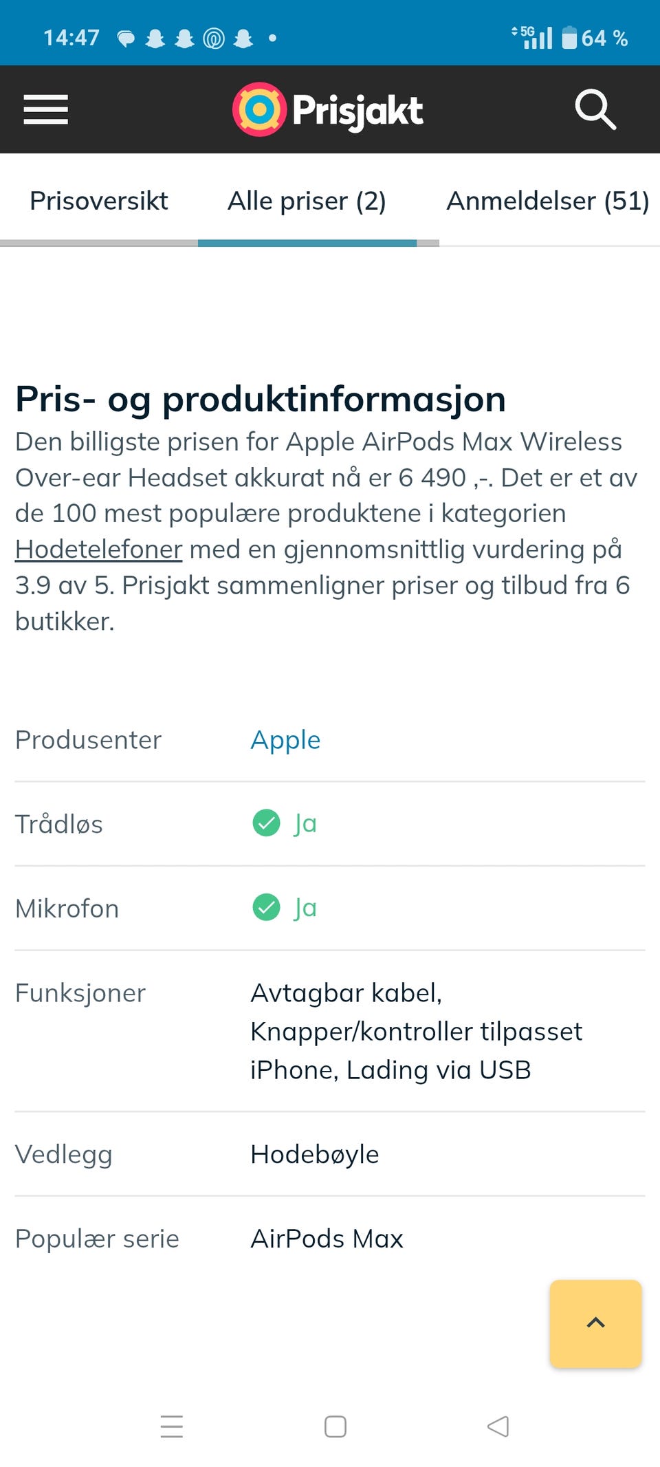Open the Anmeldelser (51) tab
The width and height of the screenshot is (660, 1467).
[x=548, y=201]
